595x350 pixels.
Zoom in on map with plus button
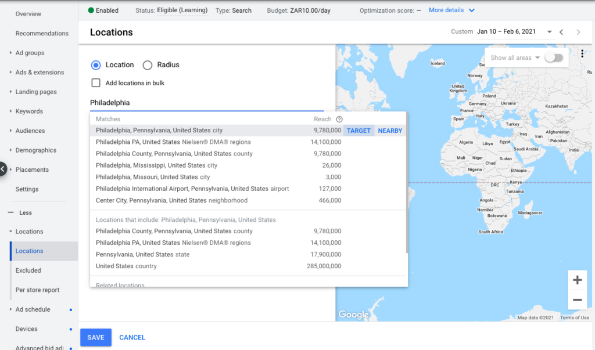pos(577,280)
